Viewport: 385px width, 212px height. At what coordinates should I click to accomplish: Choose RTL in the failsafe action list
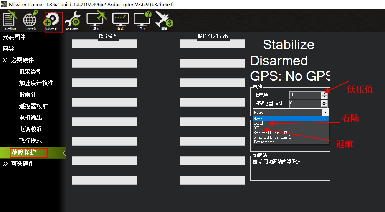point(291,128)
